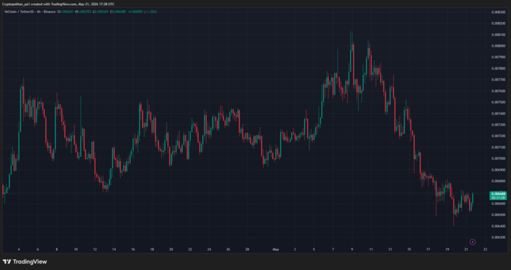Click price axis label 0.007400
This screenshot has width=511, height=270.
(x=498, y=113)
